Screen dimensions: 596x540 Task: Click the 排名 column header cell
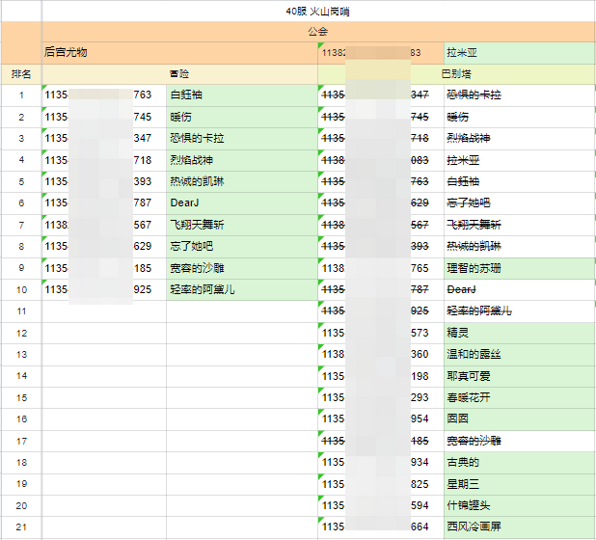[x=21, y=74]
